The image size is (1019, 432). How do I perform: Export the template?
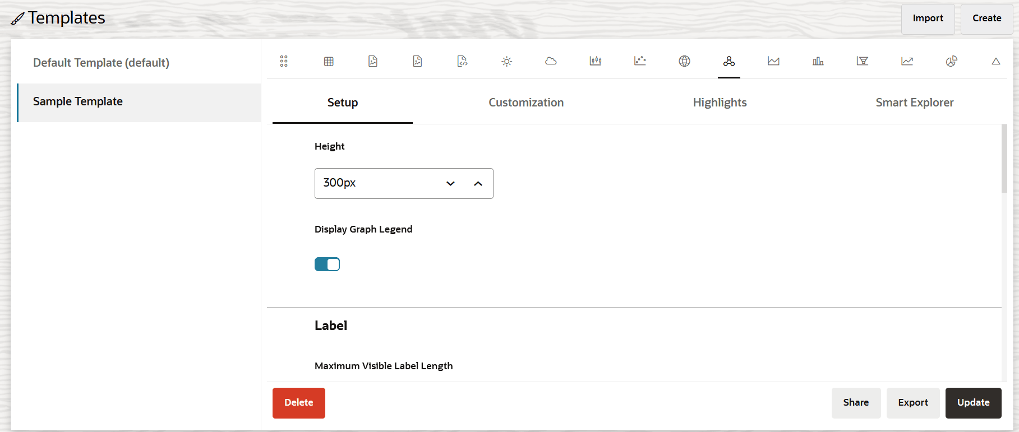(913, 403)
